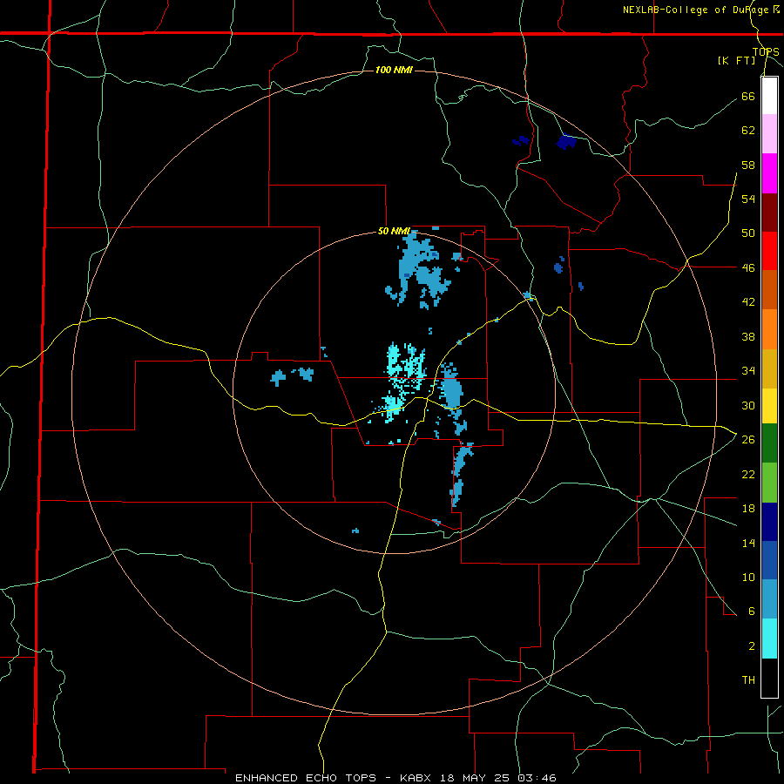Click the 03:46 timestamp
The height and width of the screenshot is (784, 784).
coord(537,778)
